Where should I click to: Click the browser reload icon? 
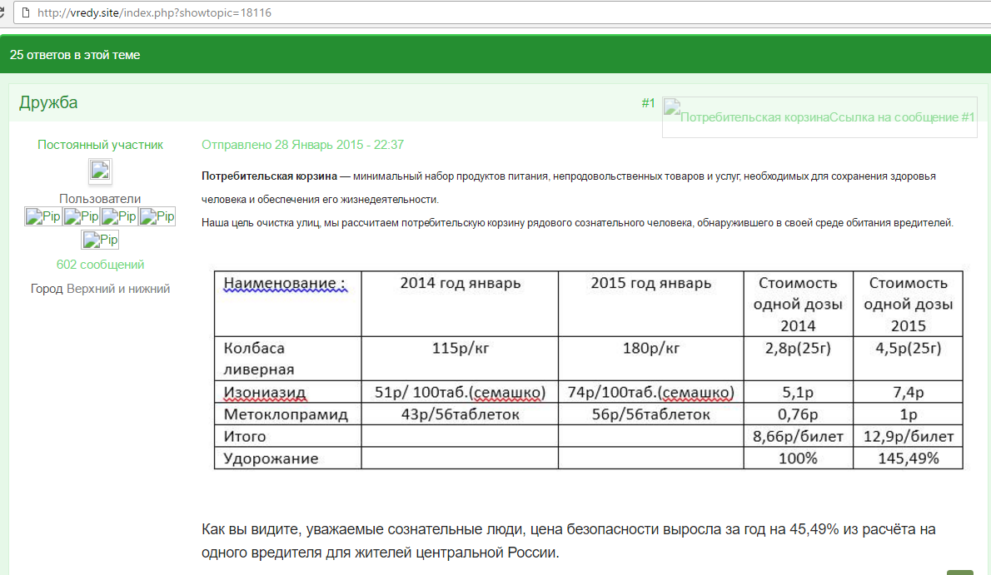2,12
